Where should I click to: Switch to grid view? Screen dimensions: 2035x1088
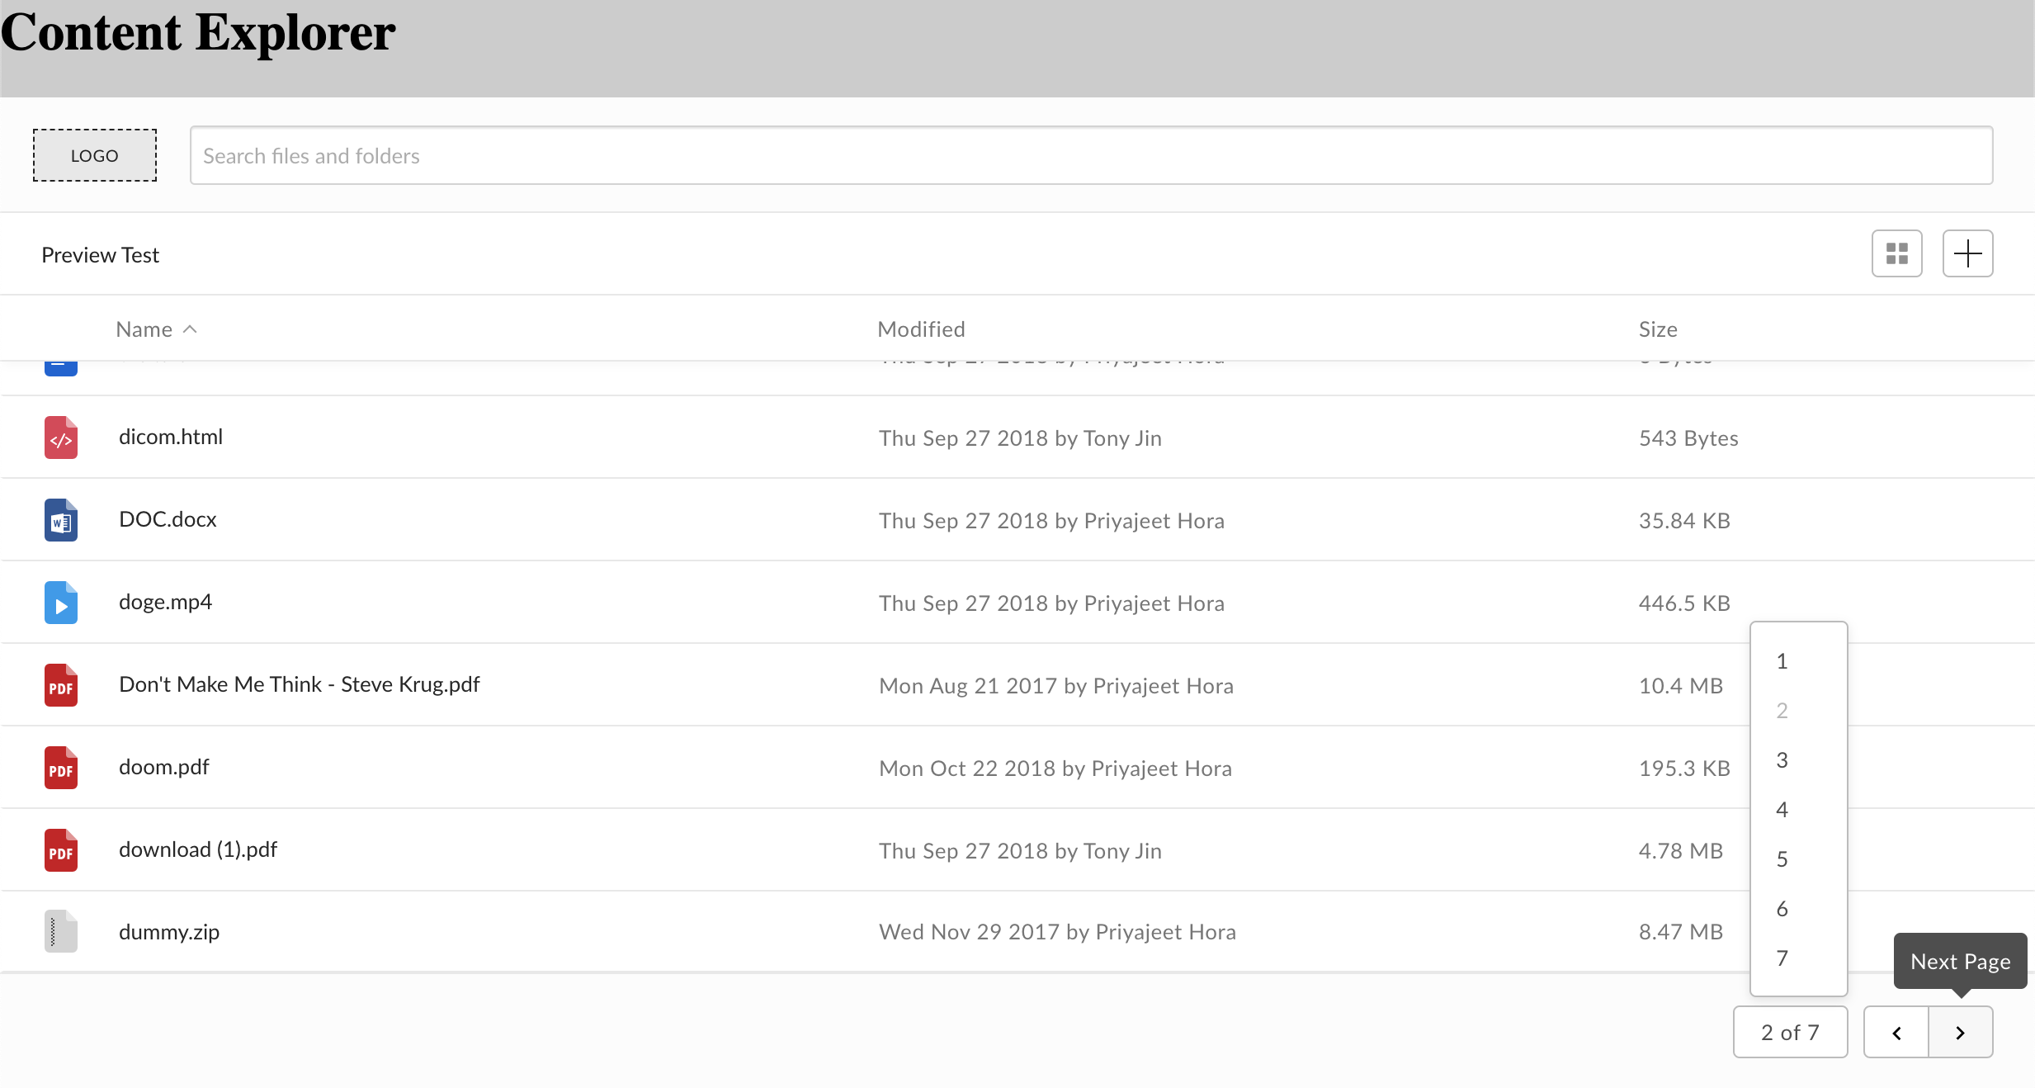point(1896,253)
